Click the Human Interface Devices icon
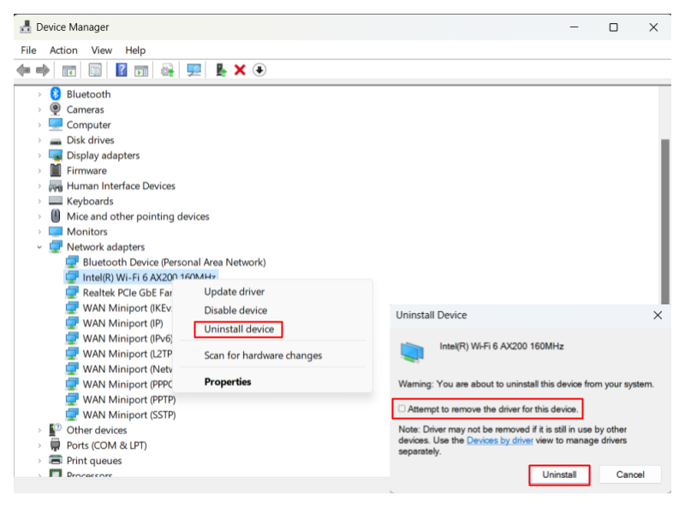This screenshot has width=685, height=513. (x=56, y=186)
